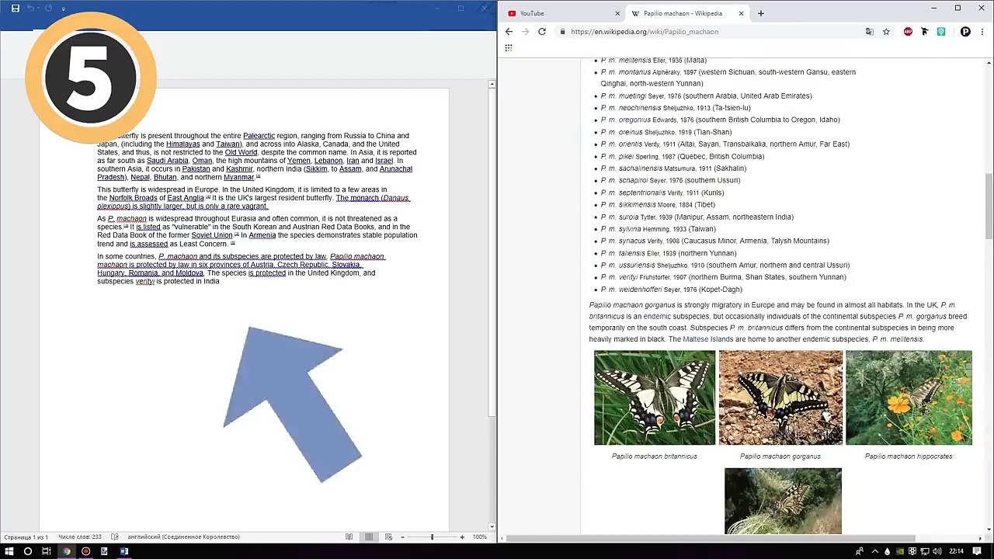Screen dimensions: 994x559
Task: Switch to the YouTube tab
Action: click(x=563, y=13)
